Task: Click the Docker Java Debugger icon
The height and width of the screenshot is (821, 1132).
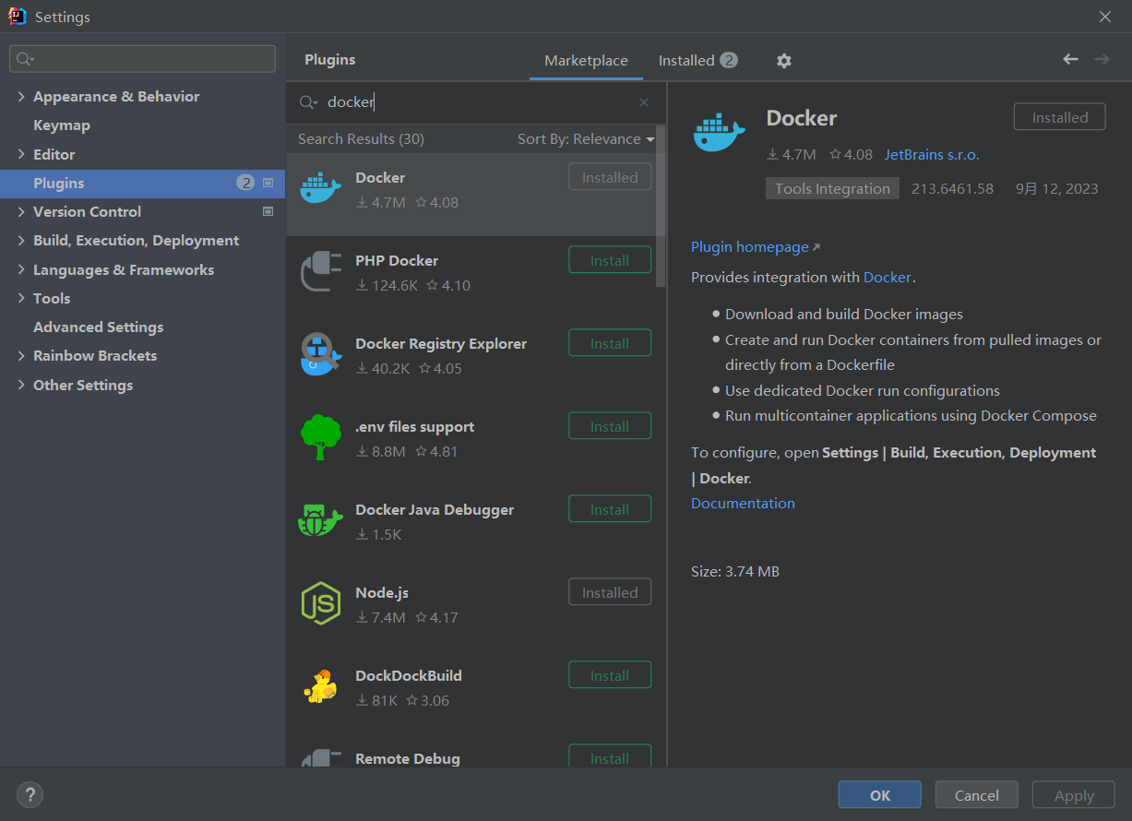Action: tap(321, 520)
